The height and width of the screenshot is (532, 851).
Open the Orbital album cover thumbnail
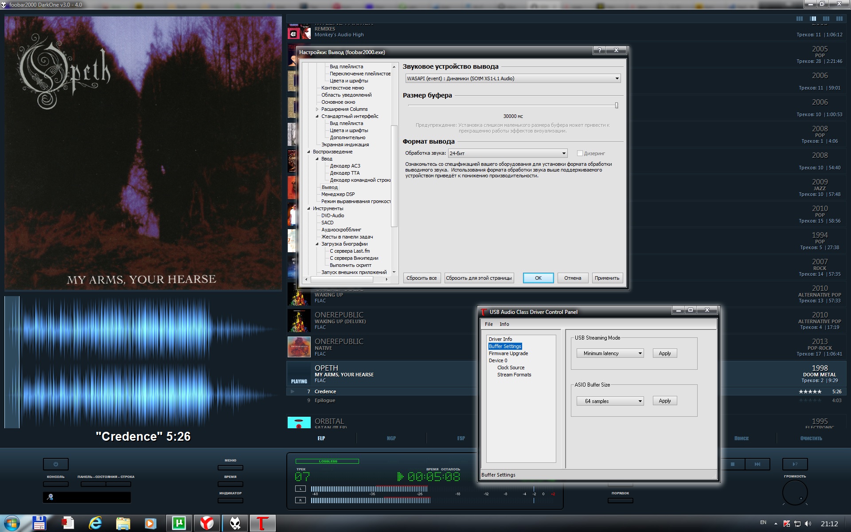click(x=299, y=422)
